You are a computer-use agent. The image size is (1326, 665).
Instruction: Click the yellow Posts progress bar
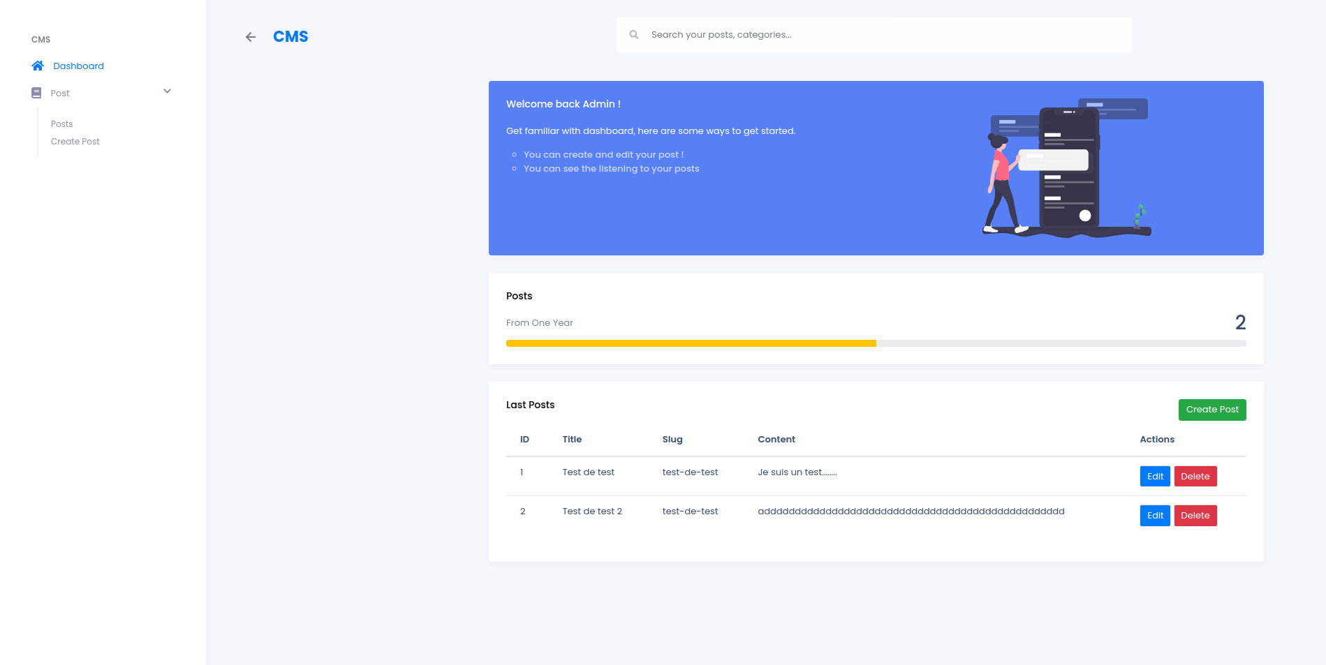tap(691, 343)
